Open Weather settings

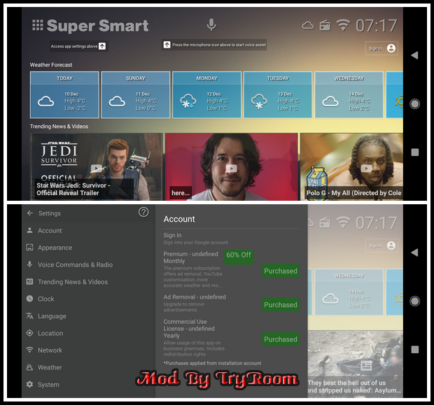click(x=88, y=367)
